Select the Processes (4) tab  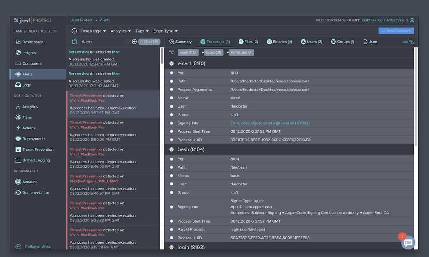(x=215, y=42)
